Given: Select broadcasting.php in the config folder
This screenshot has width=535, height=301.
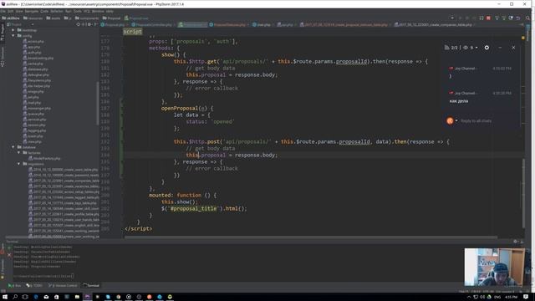Looking at the screenshot, I should click(38, 58).
